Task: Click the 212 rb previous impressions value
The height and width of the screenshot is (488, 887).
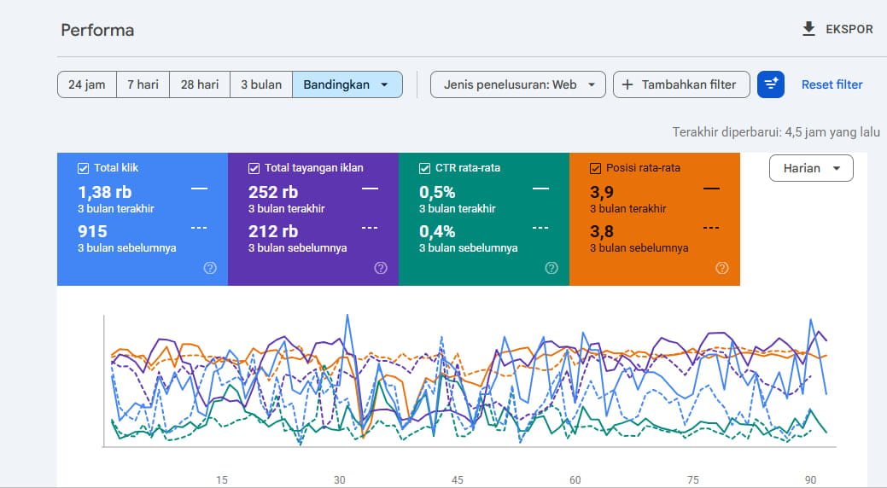Action: 273,231
